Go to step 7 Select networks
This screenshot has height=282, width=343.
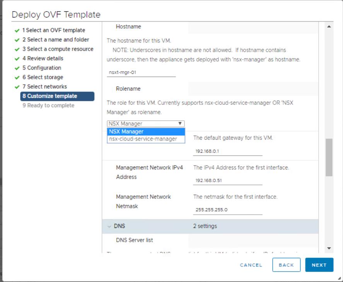point(44,87)
